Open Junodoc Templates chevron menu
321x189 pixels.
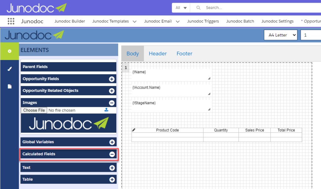coord(134,22)
